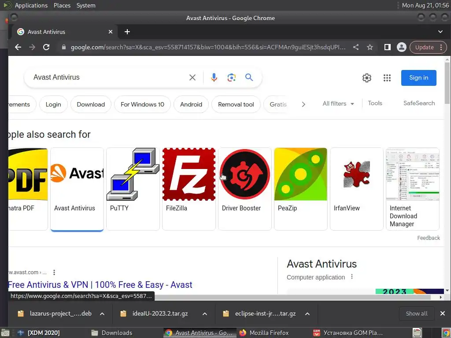Close the Avast Antivirus tab
Image resolution: width=451 pixels, height=338 pixels.
tap(111, 32)
